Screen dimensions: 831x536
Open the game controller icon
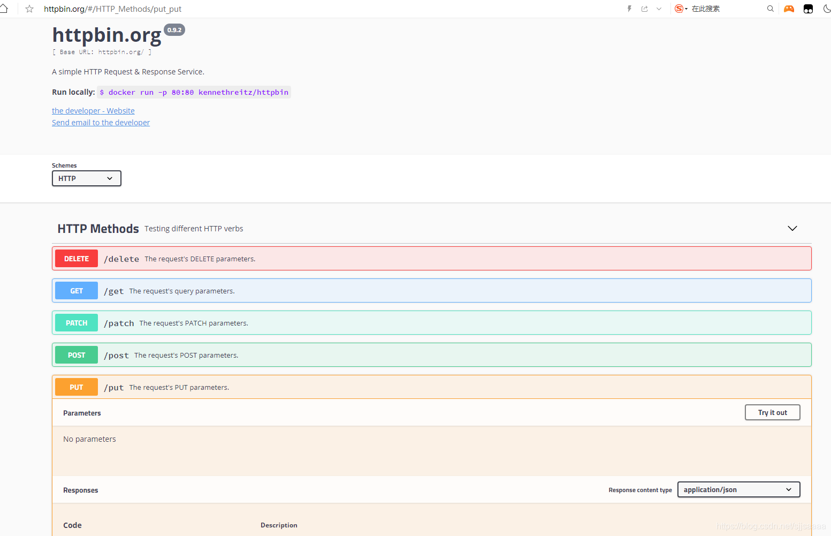coord(789,9)
